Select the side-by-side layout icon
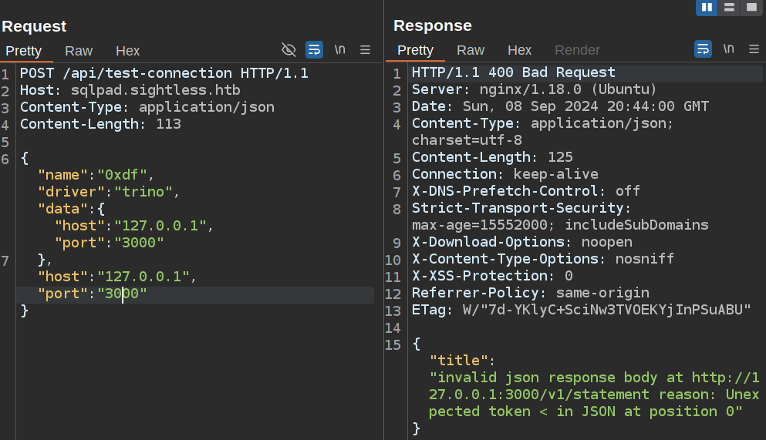The width and height of the screenshot is (766, 440). click(706, 8)
